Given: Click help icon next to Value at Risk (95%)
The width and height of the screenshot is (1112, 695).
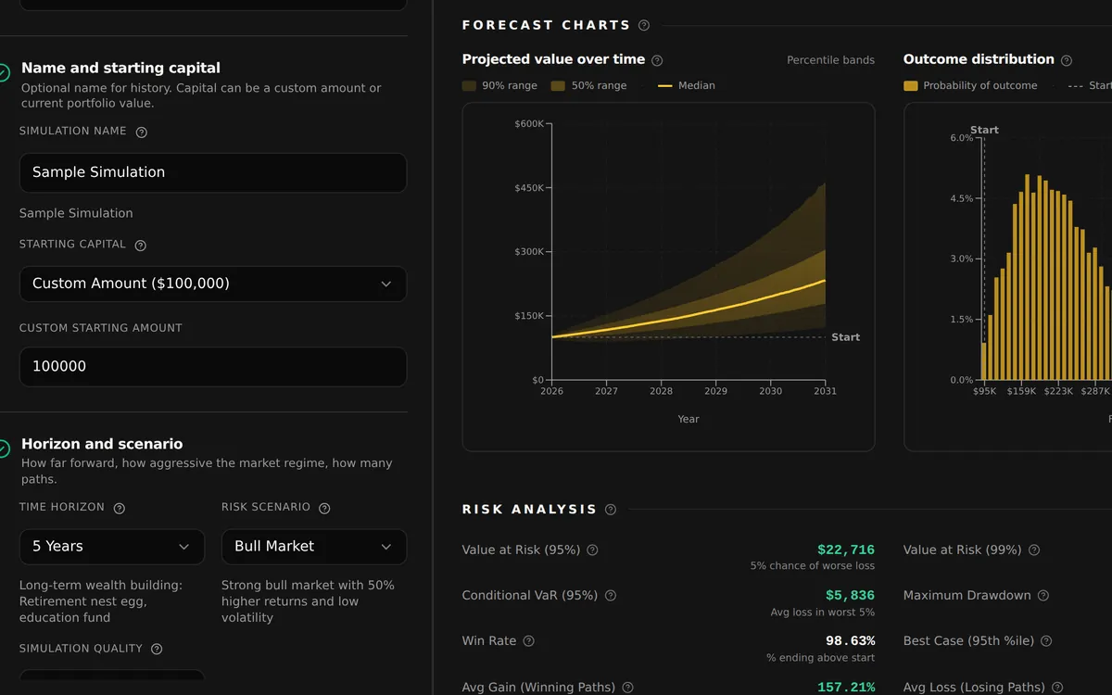Looking at the screenshot, I should (593, 550).
